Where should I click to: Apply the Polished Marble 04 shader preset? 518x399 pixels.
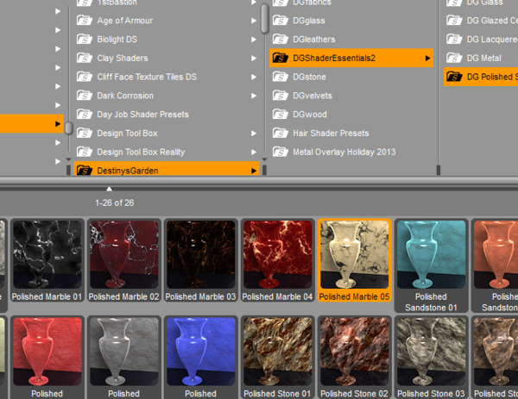tap(277, 260)
